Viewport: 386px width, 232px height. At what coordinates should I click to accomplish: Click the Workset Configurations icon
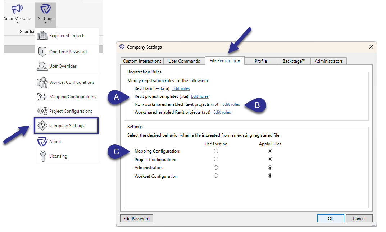click(x=42, y=82)
